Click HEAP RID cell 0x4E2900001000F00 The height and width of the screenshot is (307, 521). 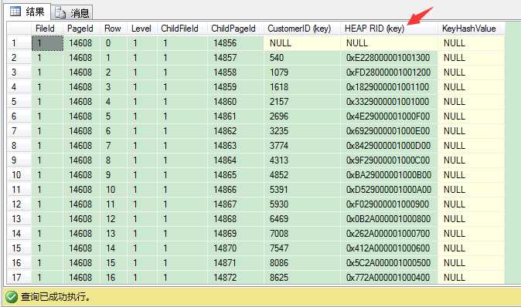tap(389, 116)
